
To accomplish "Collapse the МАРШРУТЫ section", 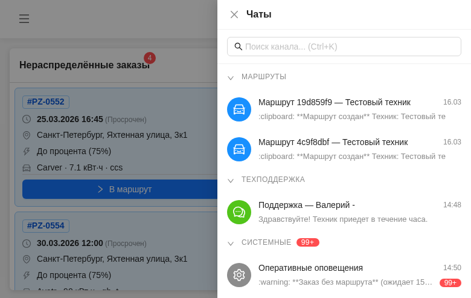I will pyautogui.click(x=231, y=77).
